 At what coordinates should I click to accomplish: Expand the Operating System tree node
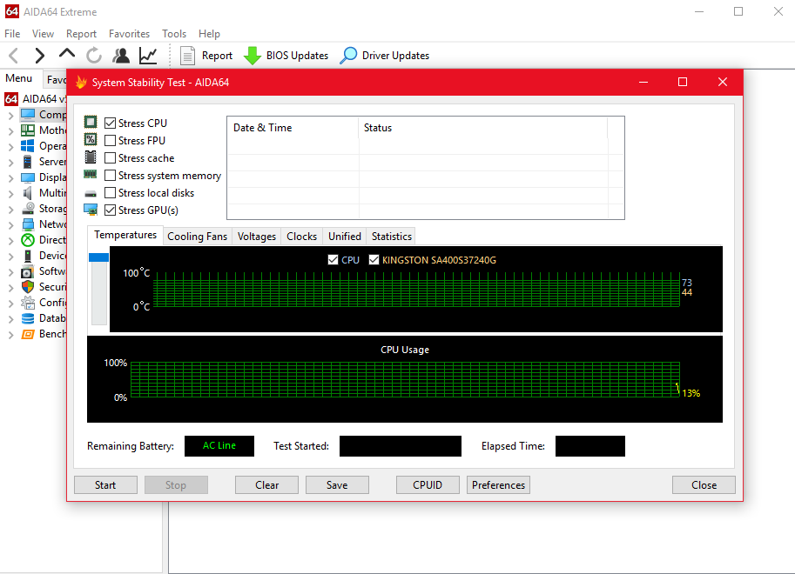click(x=10, y=146)
